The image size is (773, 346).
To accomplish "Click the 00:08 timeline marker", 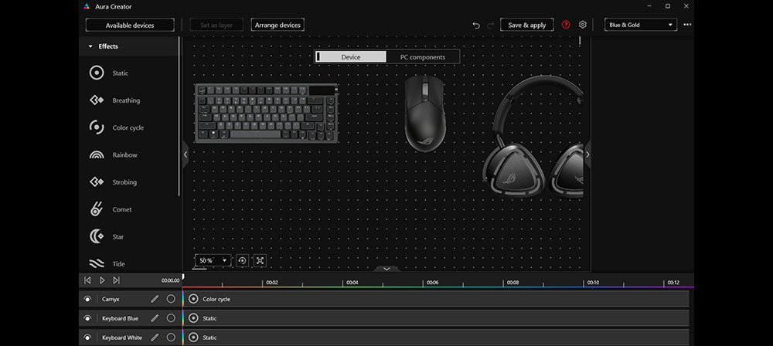I will point(512,283).
